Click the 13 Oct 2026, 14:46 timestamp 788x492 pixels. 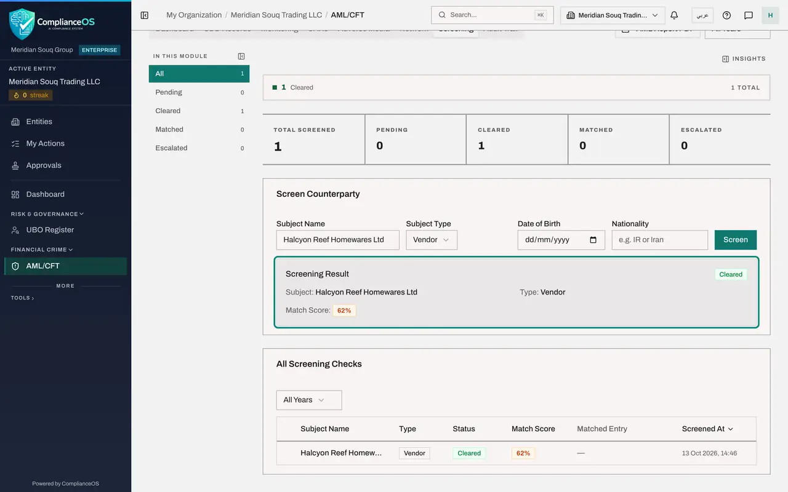click(x=709, y=453)
